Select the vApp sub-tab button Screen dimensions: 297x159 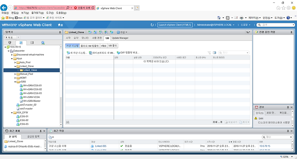pyautogui.click(x=104, y=46)
